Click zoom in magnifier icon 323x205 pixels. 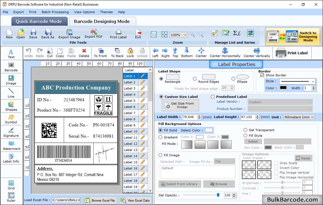(193, 35)
